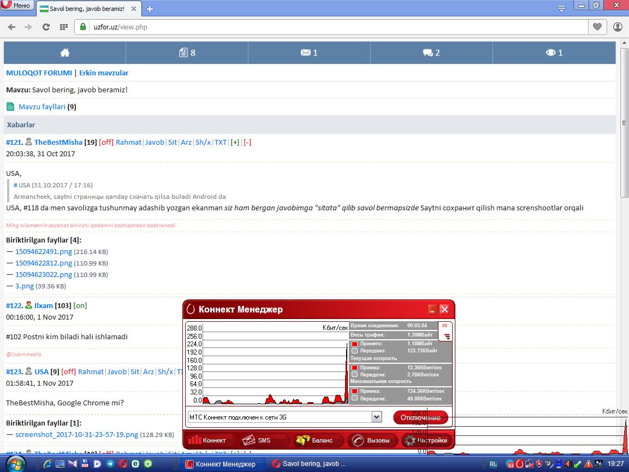Open the mail envelope with 1 message
This screenshot has width=629, height=472.
(x=308, y=52)
